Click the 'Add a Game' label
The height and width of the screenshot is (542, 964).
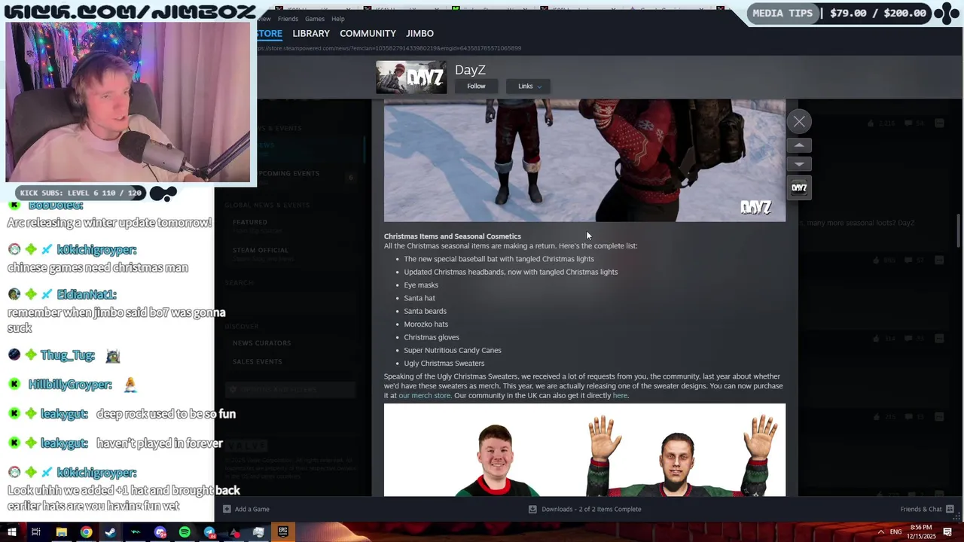252,509
